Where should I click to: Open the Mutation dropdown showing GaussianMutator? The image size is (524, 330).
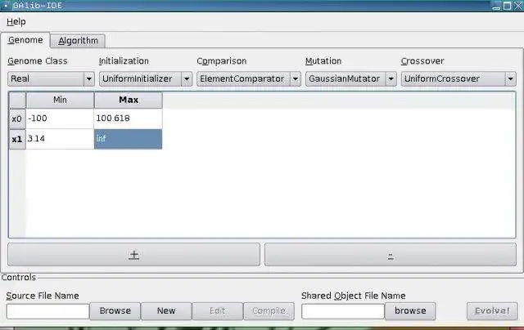click(351, 79)
